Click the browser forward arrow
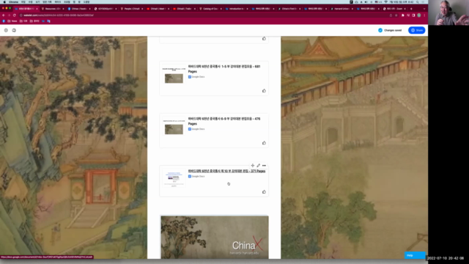This screenshot has height=264, width=469. pos(9,15)
